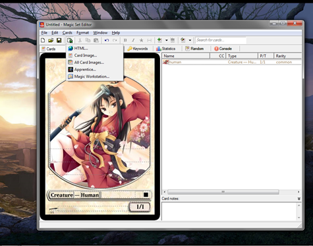The width and height of the screenshot is (313, 246).
Task: Toggle reminder text icon
Action: click(149, 40)
